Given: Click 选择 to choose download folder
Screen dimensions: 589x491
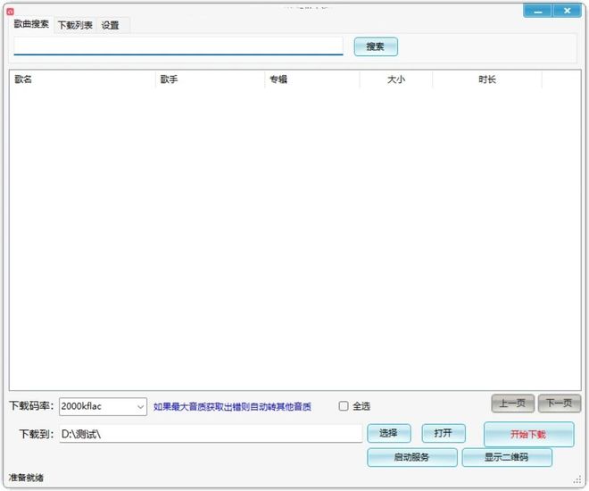Looking at the screenshot, I should 389,433.
